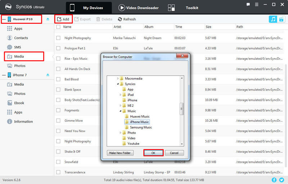Switch to Video Downloader tab
The height and width of the screenshot is (184, 288).
(136, 8)
